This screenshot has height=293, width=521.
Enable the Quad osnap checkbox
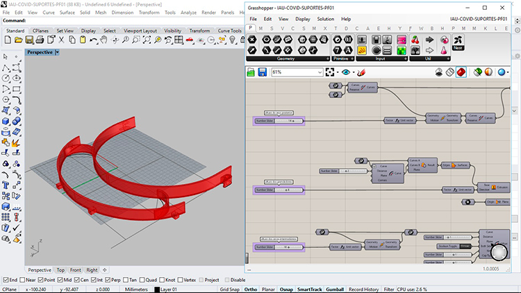click(142, 280)
